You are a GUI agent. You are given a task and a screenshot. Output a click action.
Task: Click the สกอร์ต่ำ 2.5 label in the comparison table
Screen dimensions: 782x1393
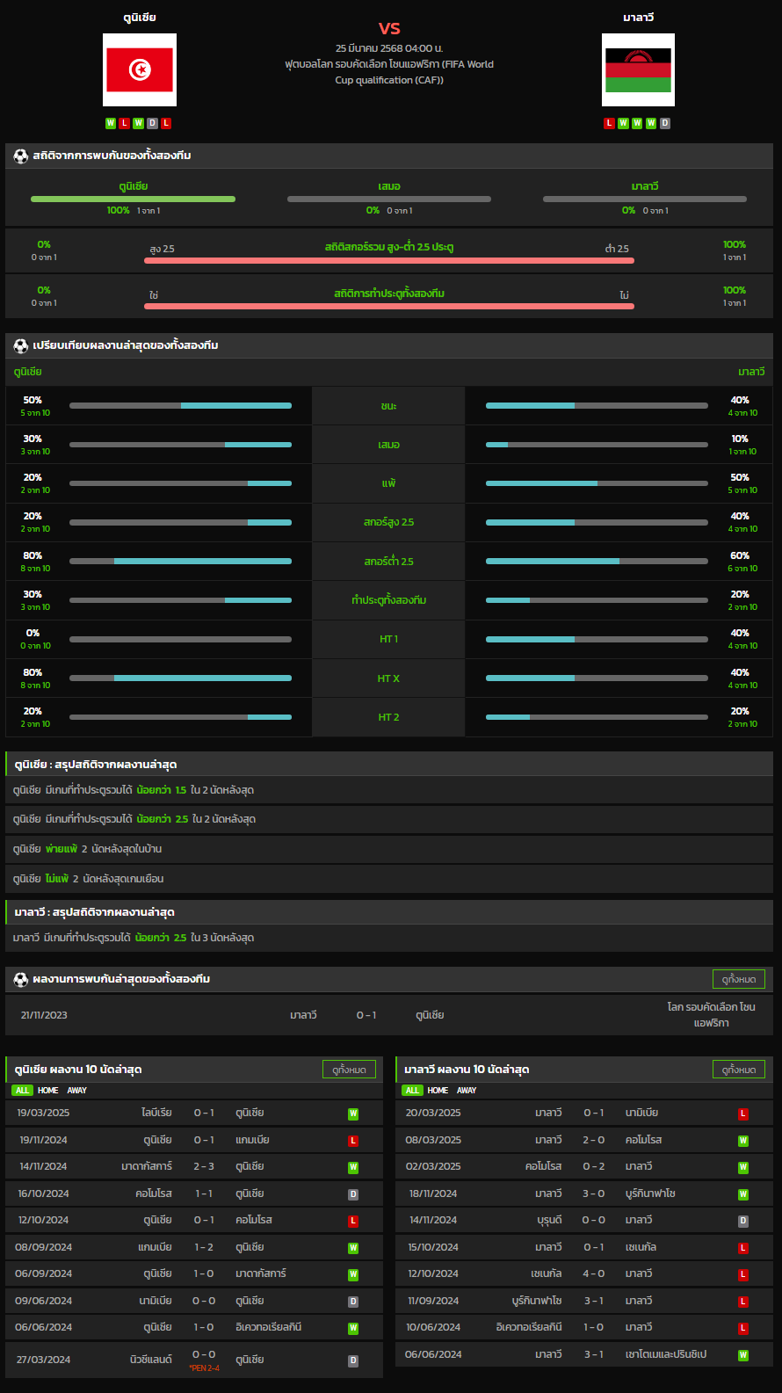388,562
